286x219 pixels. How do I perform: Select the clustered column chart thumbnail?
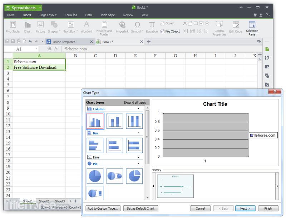95,121
